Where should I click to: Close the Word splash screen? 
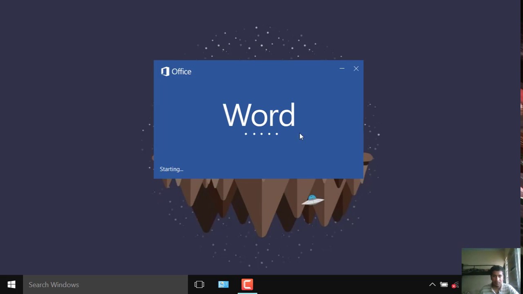356,69
